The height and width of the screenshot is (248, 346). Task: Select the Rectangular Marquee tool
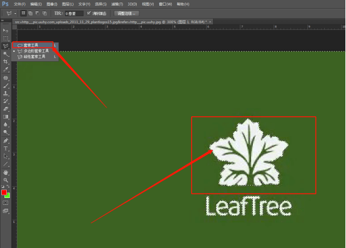click(6, 38)
